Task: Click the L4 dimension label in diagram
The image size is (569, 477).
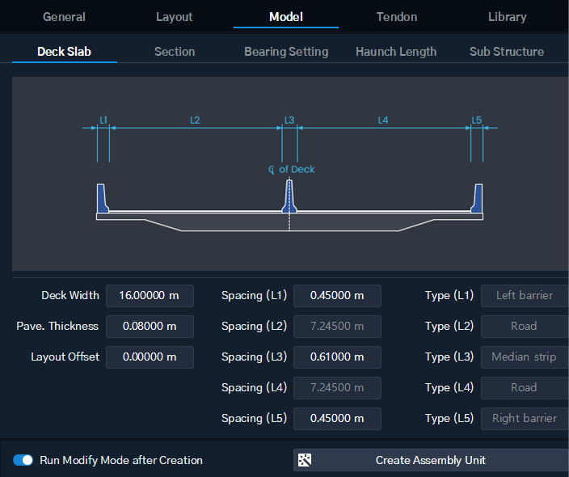Action: (383, 120)
